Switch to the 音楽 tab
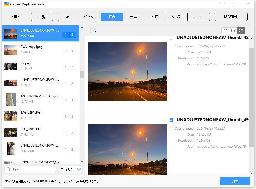Viewport: 256px width, 189px height. (x=133, y=17)
